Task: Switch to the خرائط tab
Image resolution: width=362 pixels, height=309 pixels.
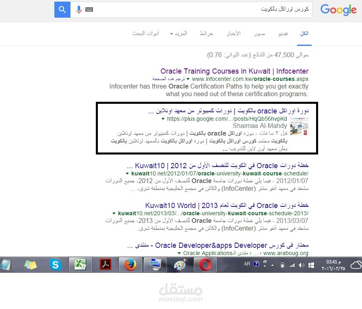Action: point(207,34)
